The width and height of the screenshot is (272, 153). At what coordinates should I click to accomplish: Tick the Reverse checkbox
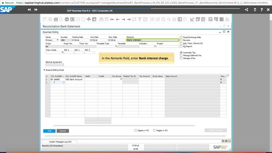tap(181, 40)
